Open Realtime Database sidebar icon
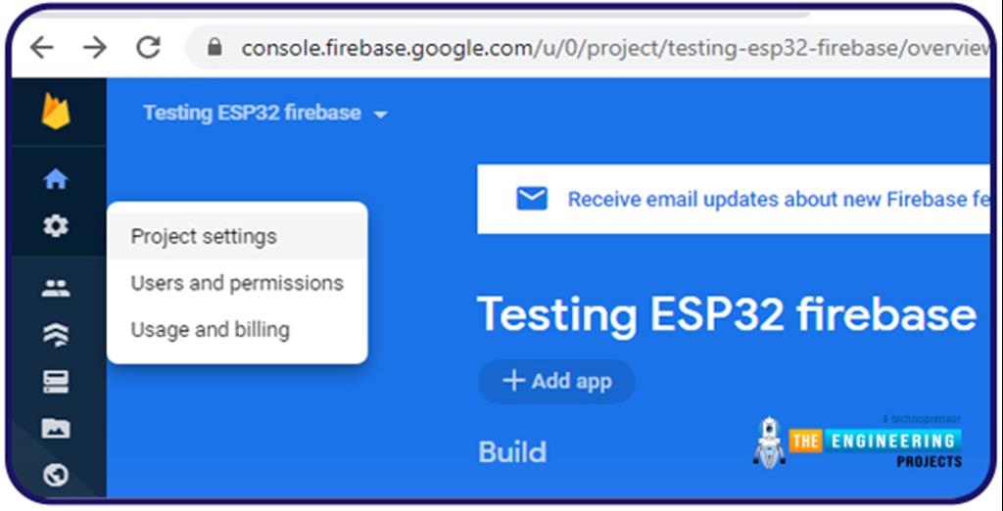Image resolution: width=1003 pixels, height=511 pixels. [x=56, y=382]
